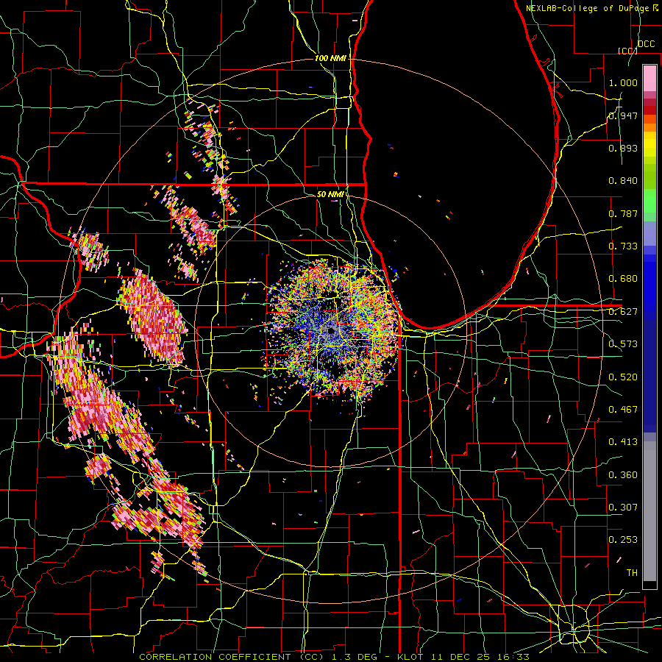662x662 pixels.
Task: Pick the pink segment of the color scale
Action: coord(649,78)
